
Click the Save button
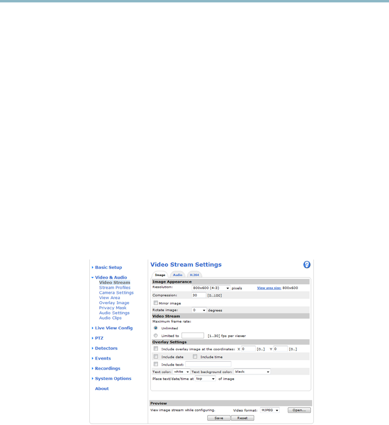219,418
